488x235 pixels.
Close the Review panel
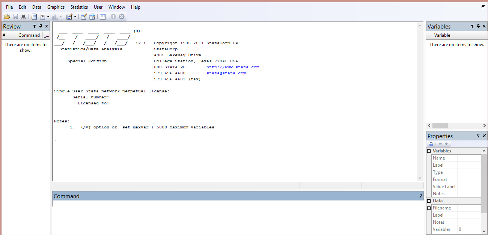pos(47,26)
